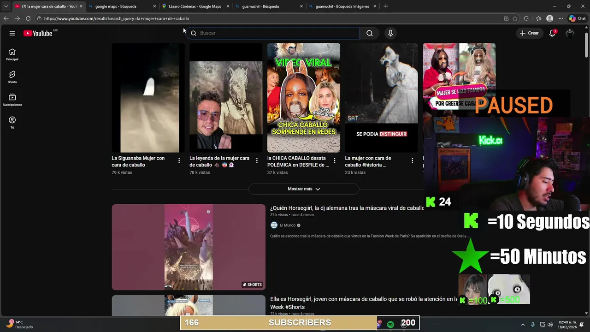
Task: Switch to Lázaro Cárdenas - Google Maps tab
Action: pyautogui.click(x=195, y=6)
